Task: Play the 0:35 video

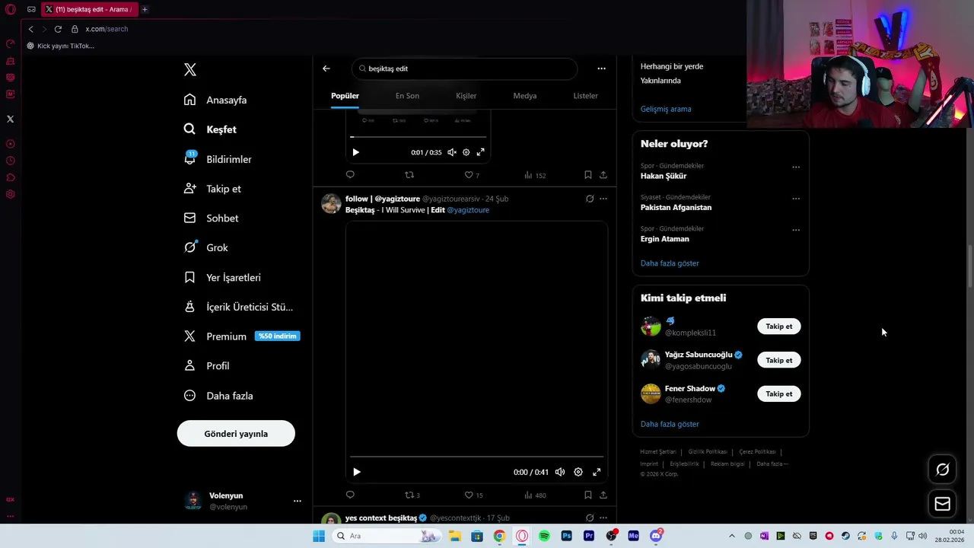Action: tap(355, 152)
